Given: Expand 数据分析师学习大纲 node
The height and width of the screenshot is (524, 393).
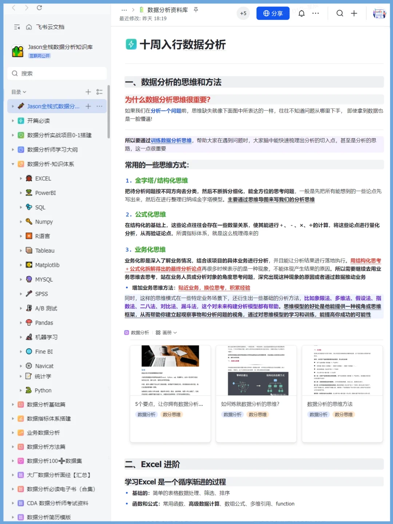Looking at the screenshot, I should click(13, 150).
